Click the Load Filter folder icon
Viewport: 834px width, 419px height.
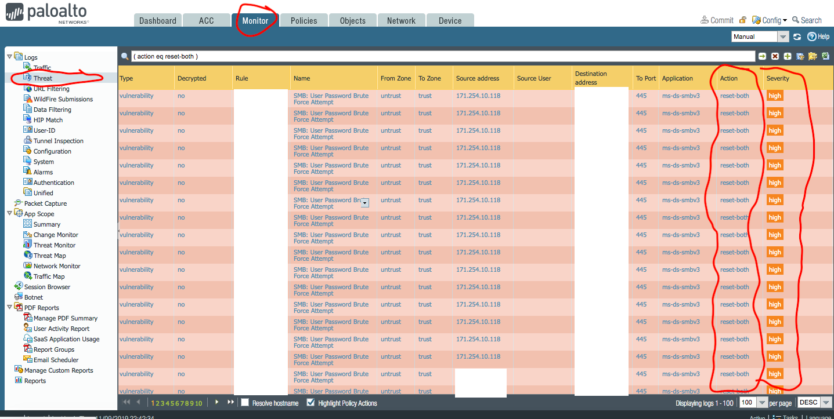point(813,56)
